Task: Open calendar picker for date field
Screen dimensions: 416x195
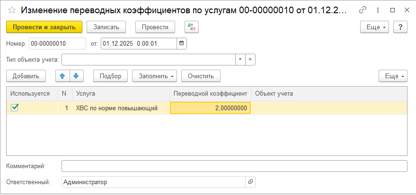Action: tap(181, 44)
